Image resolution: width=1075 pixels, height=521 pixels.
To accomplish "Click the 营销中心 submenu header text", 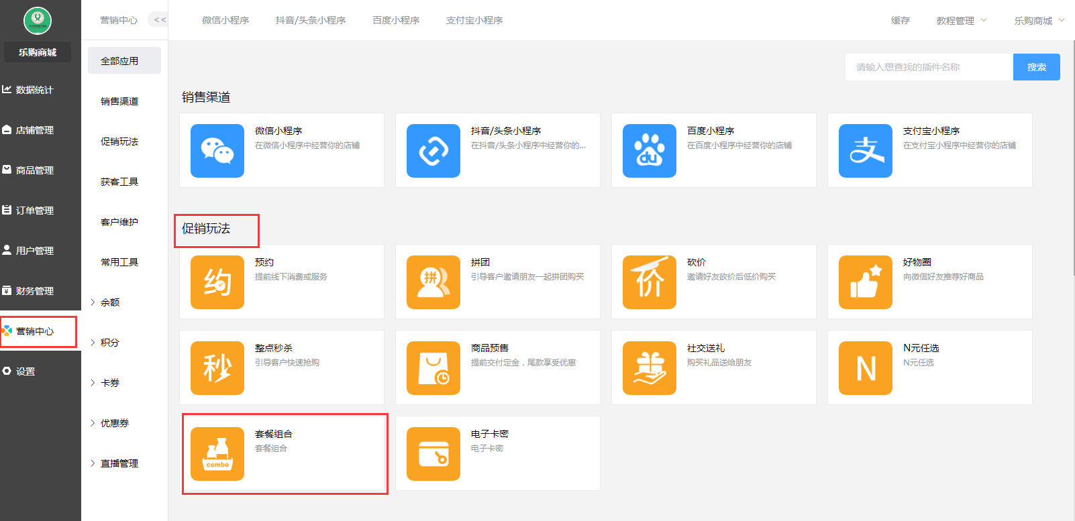I will (x=119, y=20).
